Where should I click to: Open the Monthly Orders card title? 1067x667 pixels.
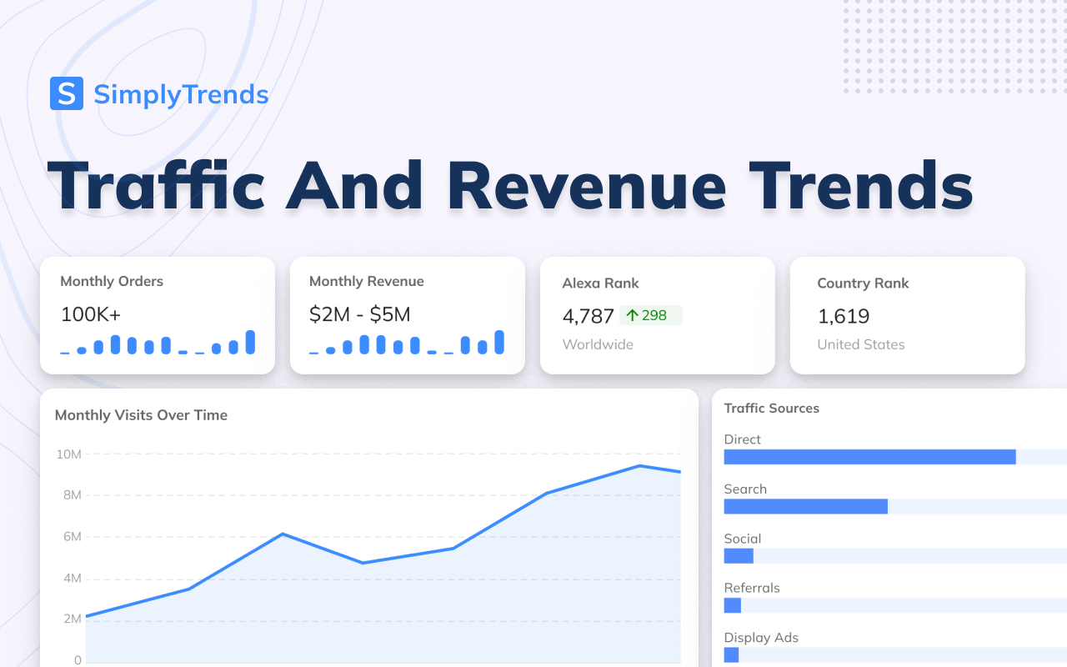pyautogui.click(x=112, y=282)
